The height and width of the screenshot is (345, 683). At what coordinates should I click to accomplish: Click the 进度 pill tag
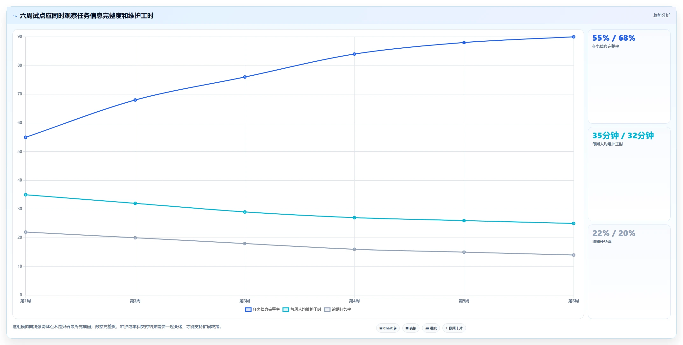point(431,328)
